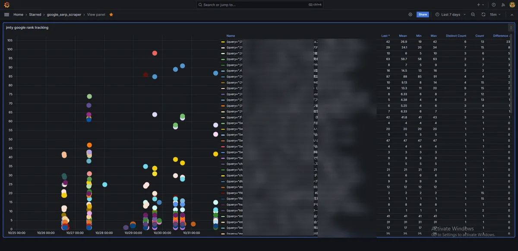Click the zoom out time range icon

[x=473, y=14]
